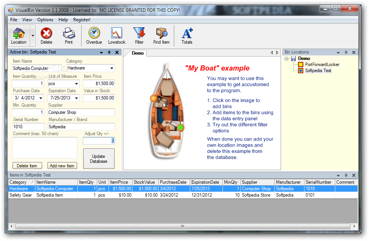369x241 pixels.
Task: Close the Items in Softpedia Test panel
Action: coord(354,175)
